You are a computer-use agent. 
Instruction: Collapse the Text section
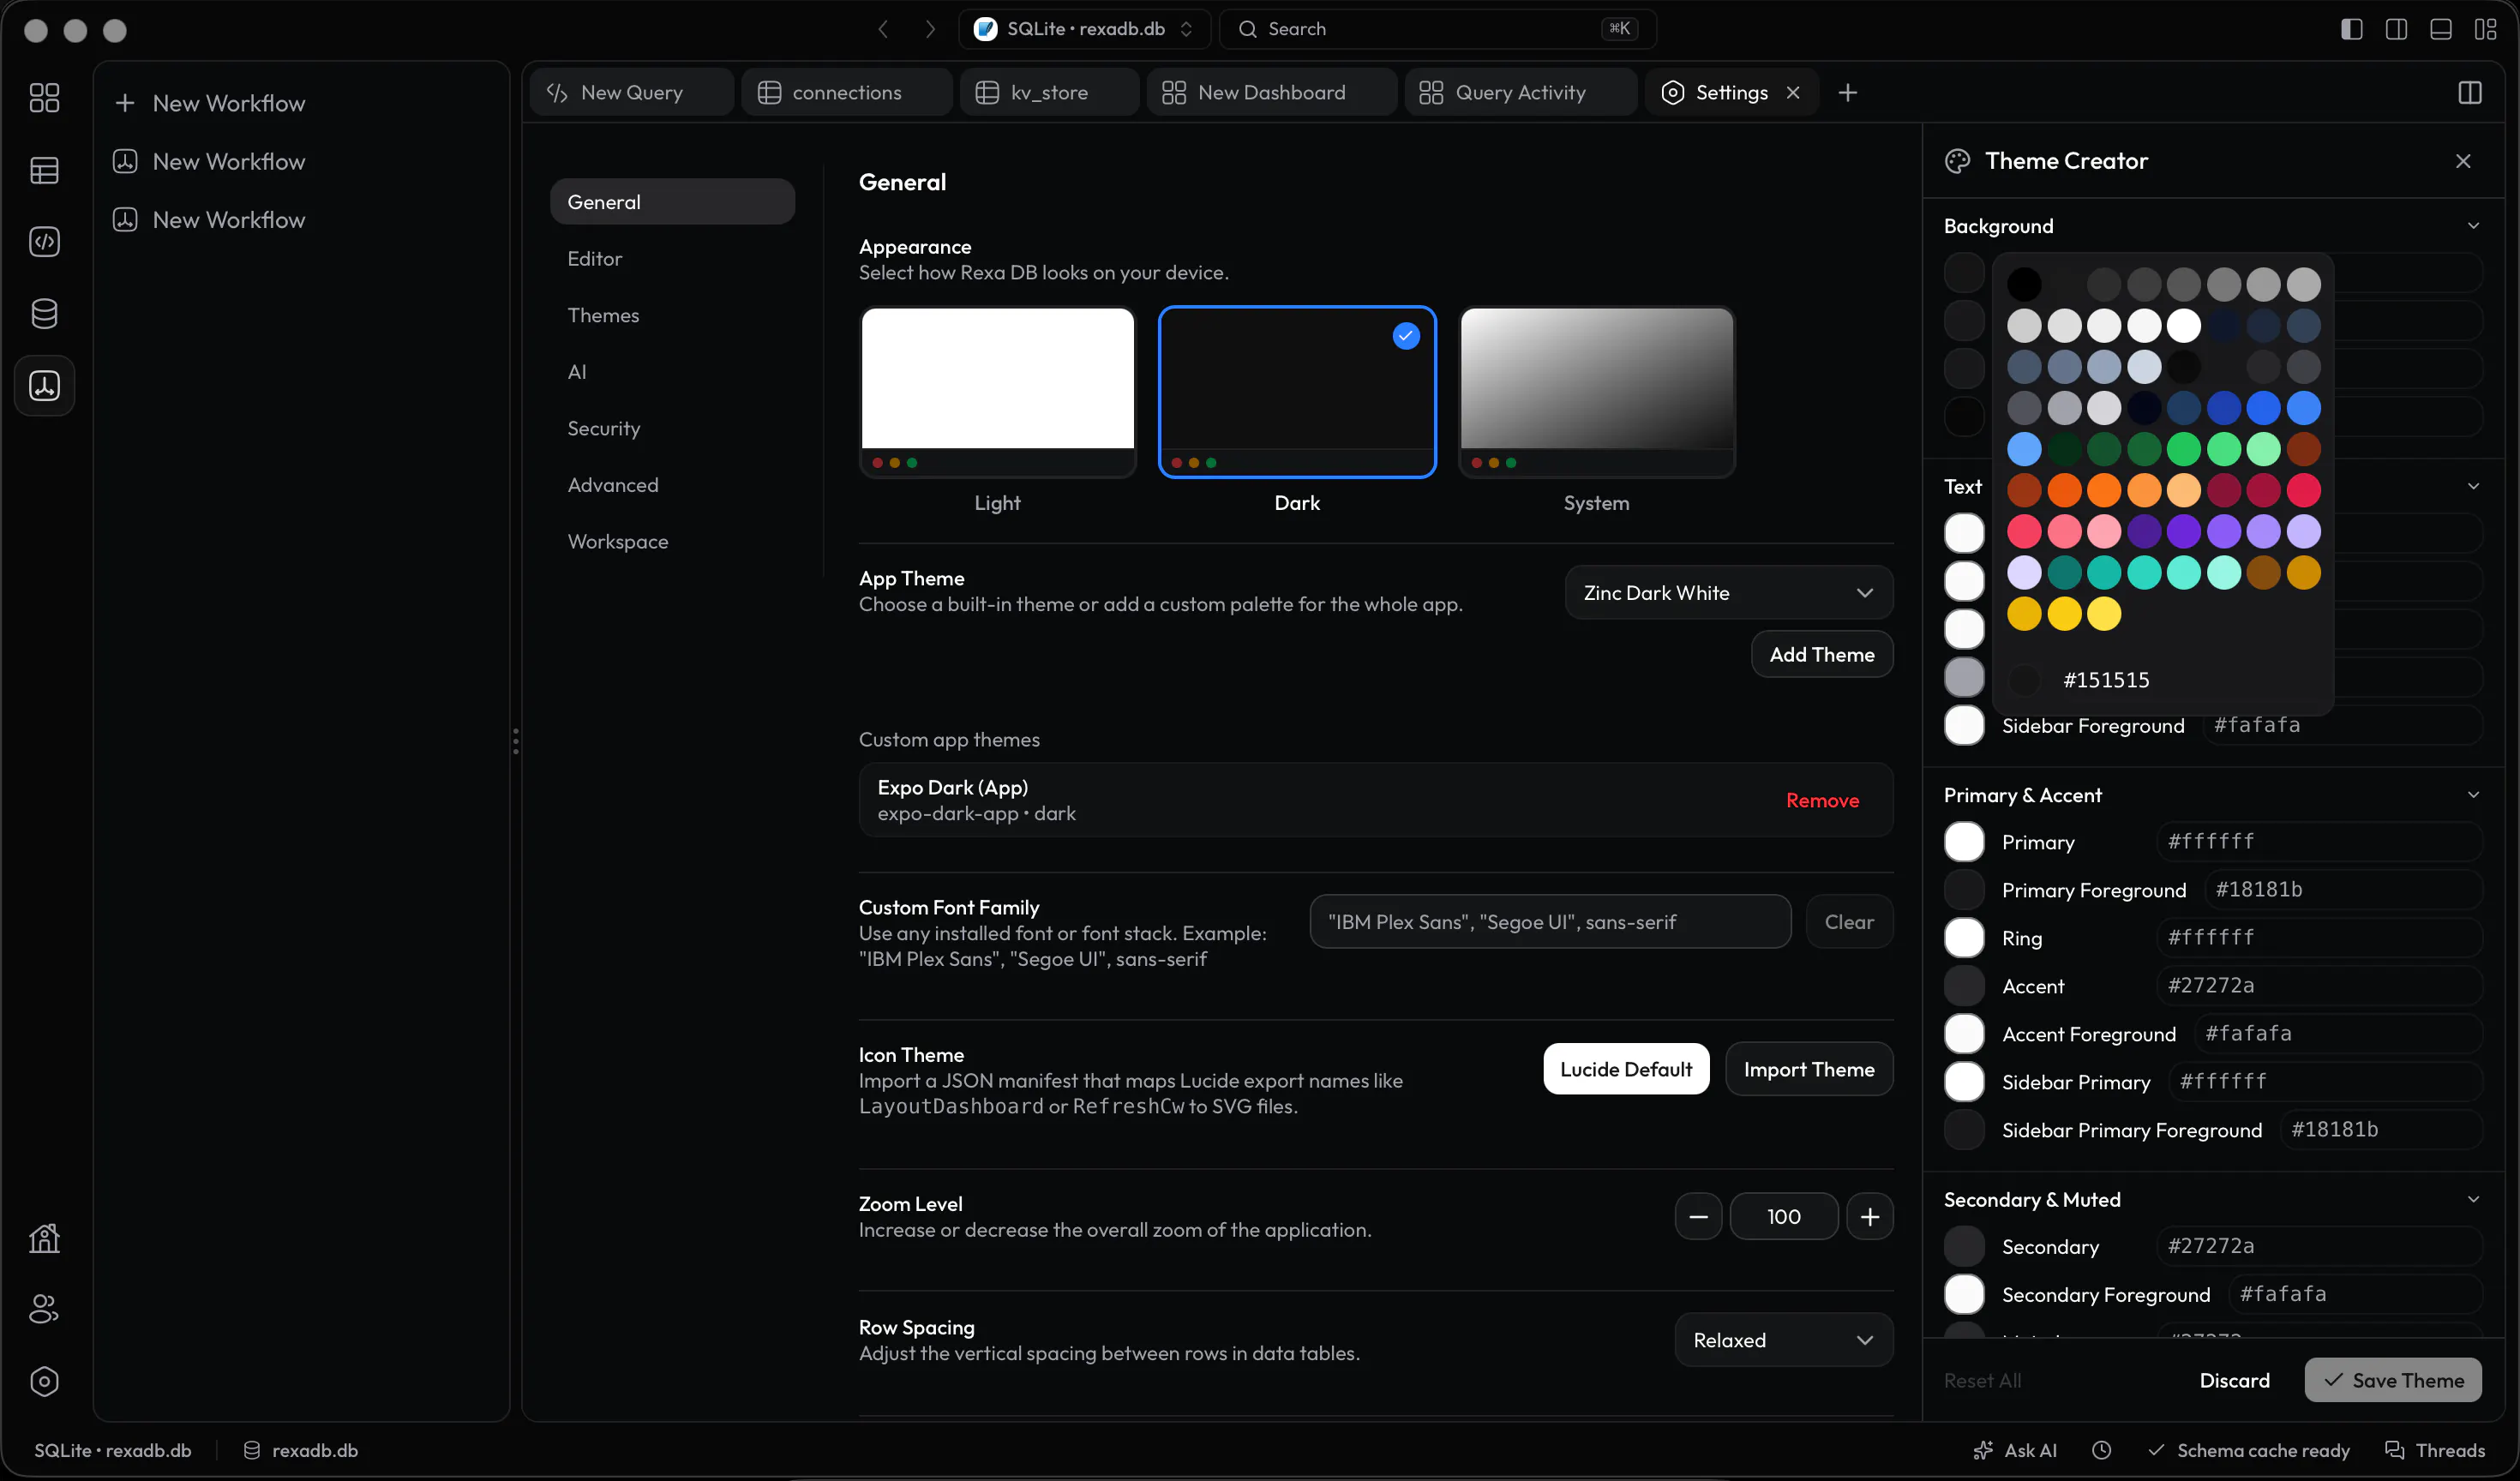2473,486
